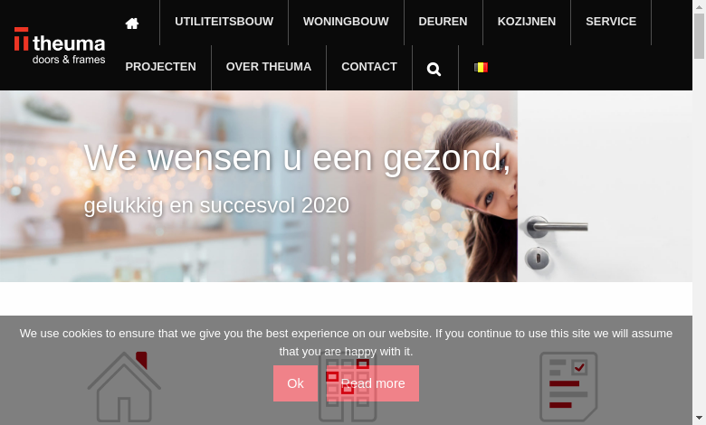The image size is (706, 425).
Task: Click the Read more cookie button
Action: point(373,383)
